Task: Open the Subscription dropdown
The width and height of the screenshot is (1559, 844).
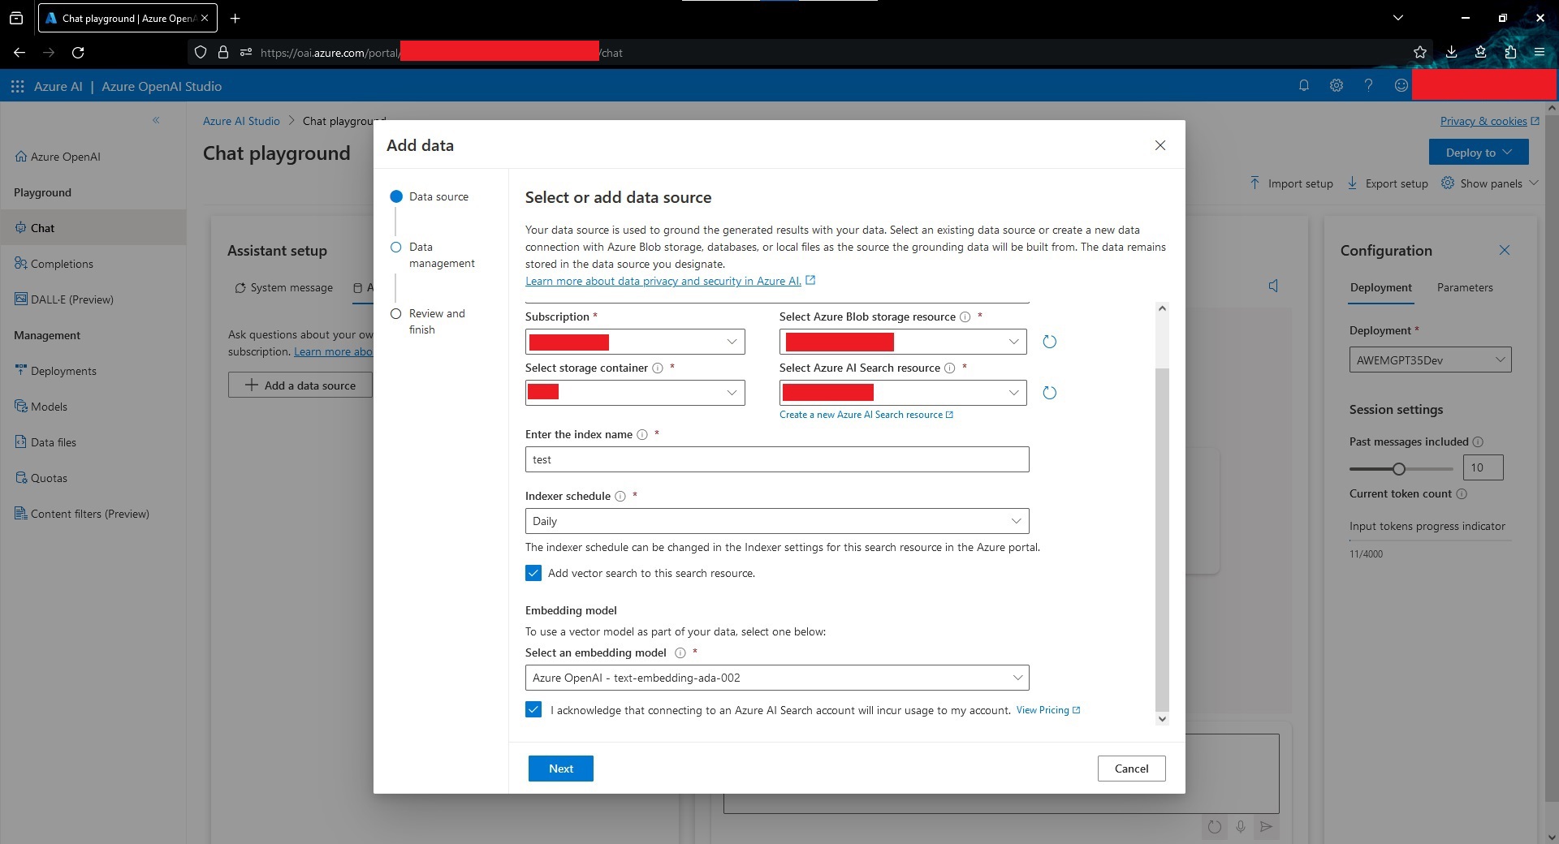Action: pos(635,342)
